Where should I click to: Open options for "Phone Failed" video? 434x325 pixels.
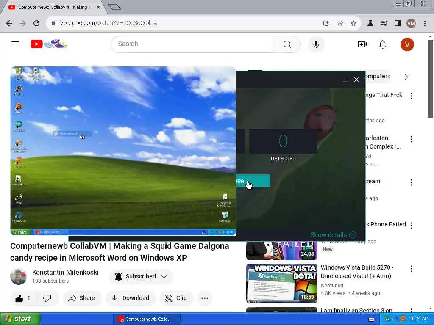pos(411,225)
